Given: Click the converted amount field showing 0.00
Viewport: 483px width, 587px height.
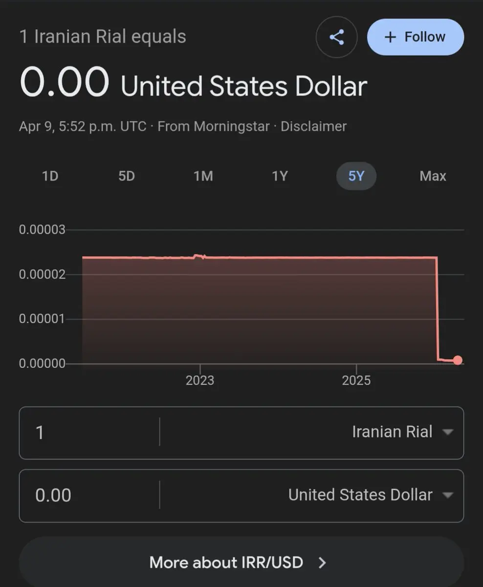Looking at the screenshot, I should tap(89, 496).
